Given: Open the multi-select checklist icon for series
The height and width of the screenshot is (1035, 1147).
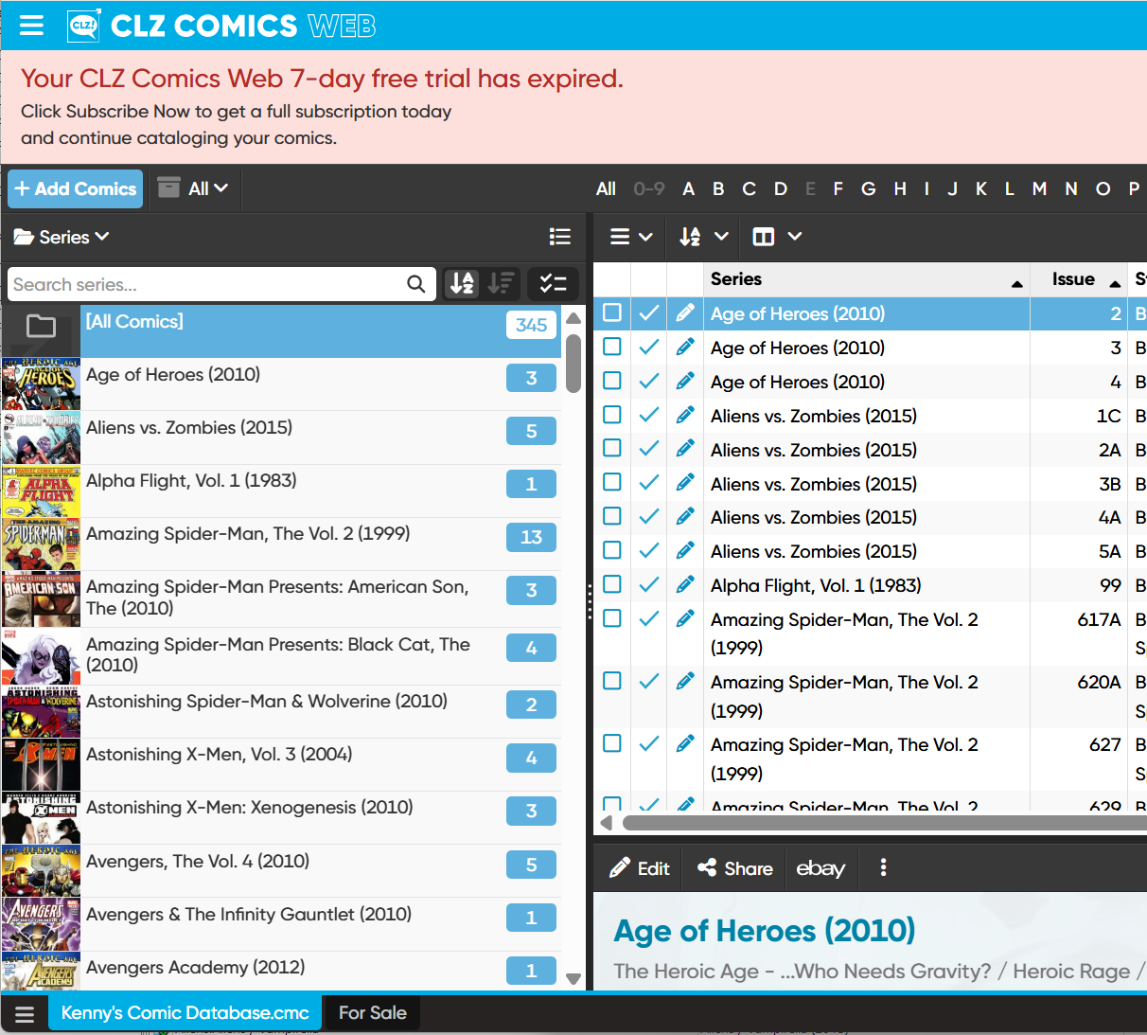Looking at the screenshot, I should click(x=553, y=283).
